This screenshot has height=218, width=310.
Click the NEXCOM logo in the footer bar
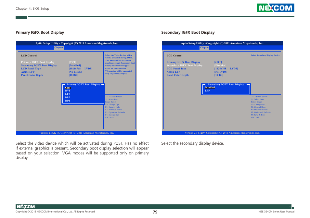pos(26,207)
